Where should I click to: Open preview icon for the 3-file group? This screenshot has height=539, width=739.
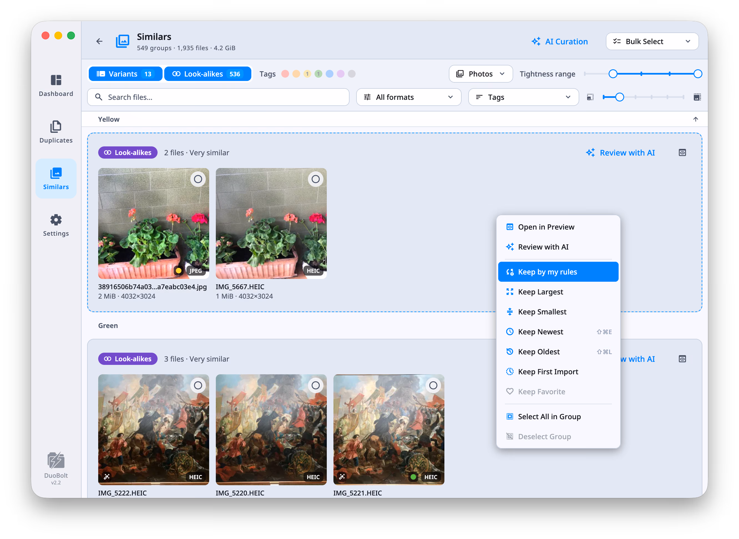[x=682, y=359]
